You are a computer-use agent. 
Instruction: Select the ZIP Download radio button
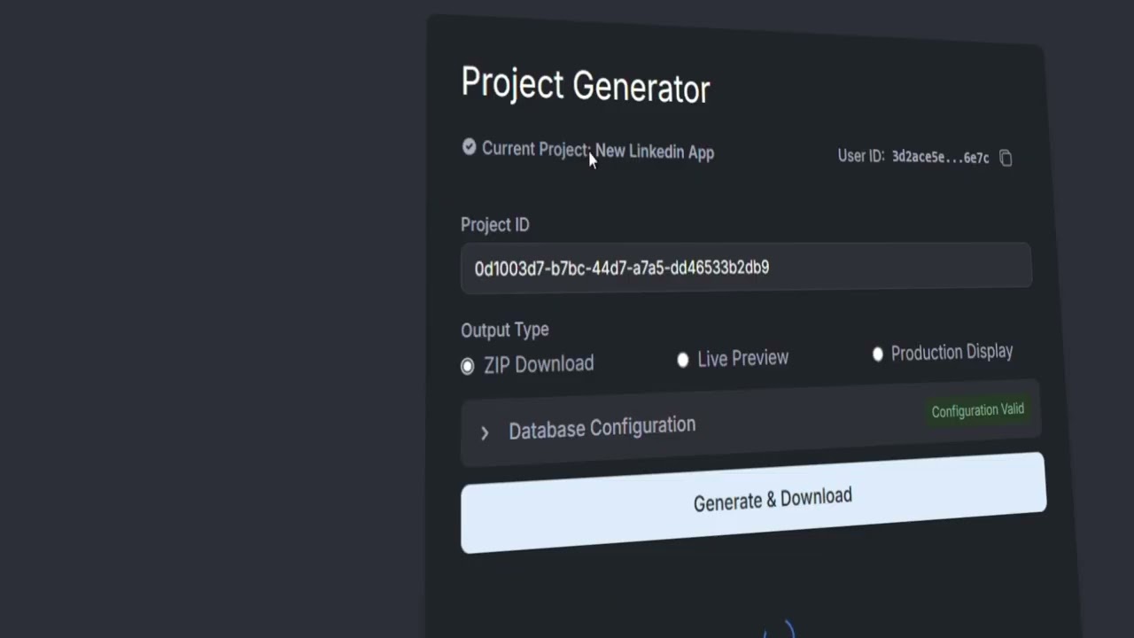[x=468, y=366]
